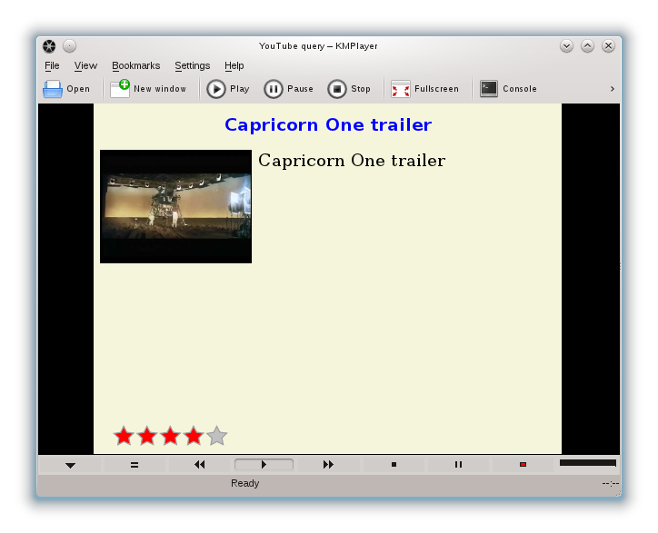The width and height of the screenshot is (658, 533).
Task: Click the Ready status bar text
Action: coord(245,484)
